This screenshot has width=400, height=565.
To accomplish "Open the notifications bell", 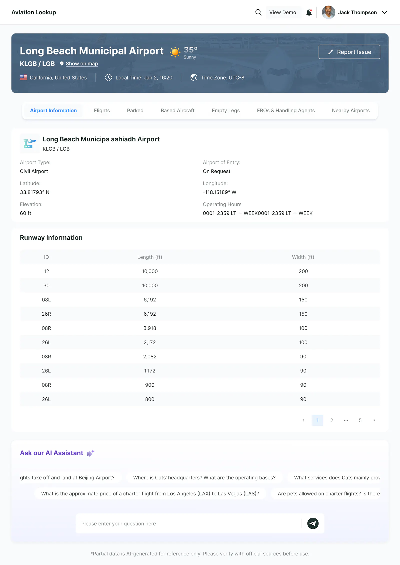I will click(x=309, y=12).
